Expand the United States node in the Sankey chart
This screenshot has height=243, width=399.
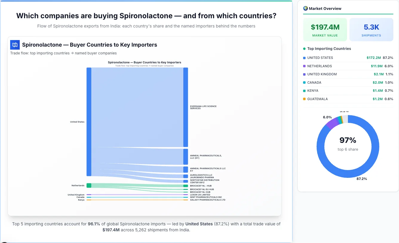click(88, 121)
